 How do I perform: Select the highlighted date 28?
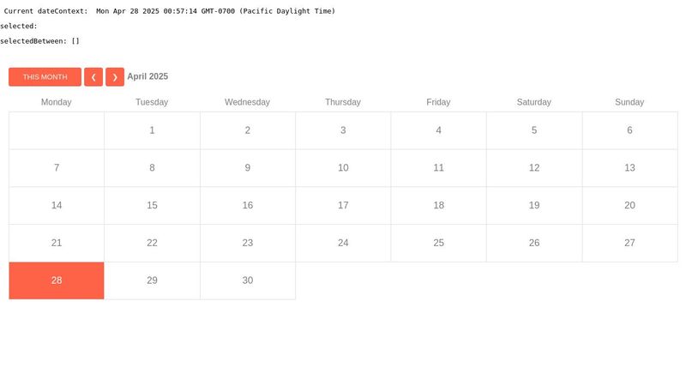click(x=57, y=280)
